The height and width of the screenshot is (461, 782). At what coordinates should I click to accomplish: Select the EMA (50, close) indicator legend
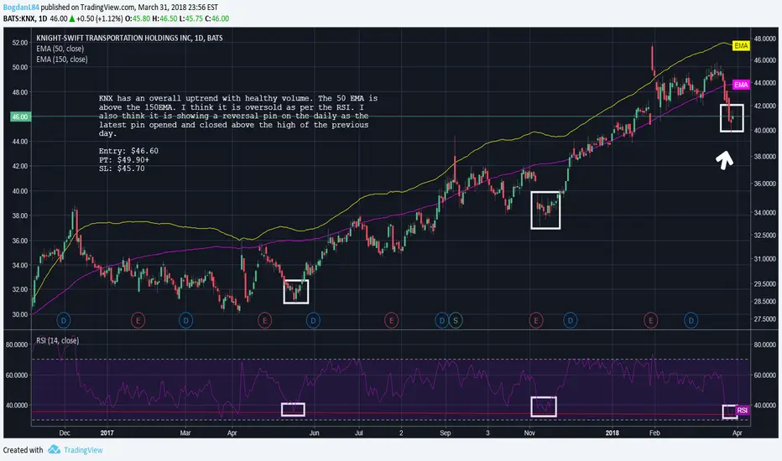(x=60, y=49)
